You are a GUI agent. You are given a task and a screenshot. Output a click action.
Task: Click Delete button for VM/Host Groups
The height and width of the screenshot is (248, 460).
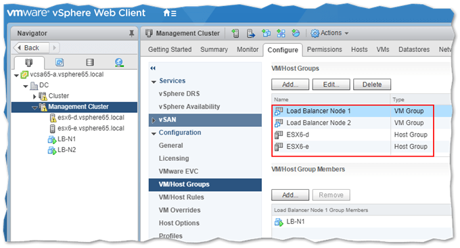(372, 84)
